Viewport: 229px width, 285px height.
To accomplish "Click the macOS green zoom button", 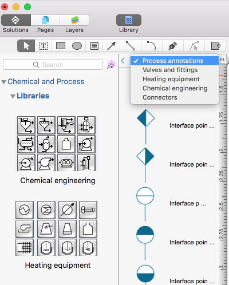I will [x=27, y=7].
